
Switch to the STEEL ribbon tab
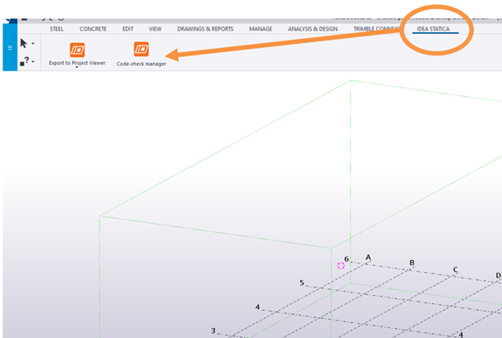pyautogui.click(x=57, y=28)
